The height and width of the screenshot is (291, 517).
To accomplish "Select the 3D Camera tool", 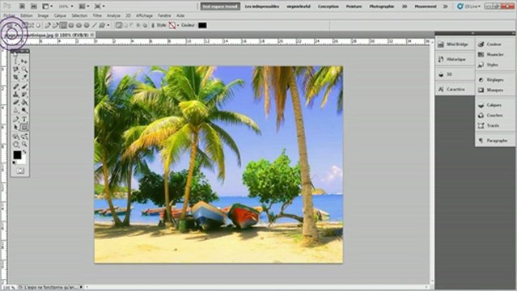I will coord(24,137).
